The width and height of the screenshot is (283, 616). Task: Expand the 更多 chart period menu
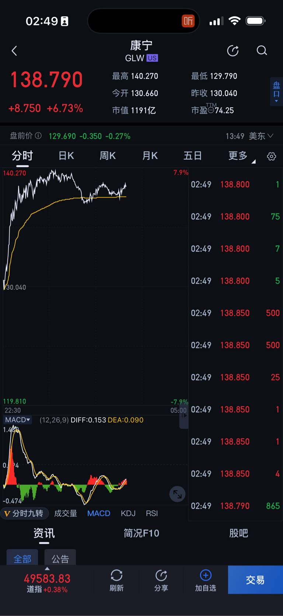[241, 156]
